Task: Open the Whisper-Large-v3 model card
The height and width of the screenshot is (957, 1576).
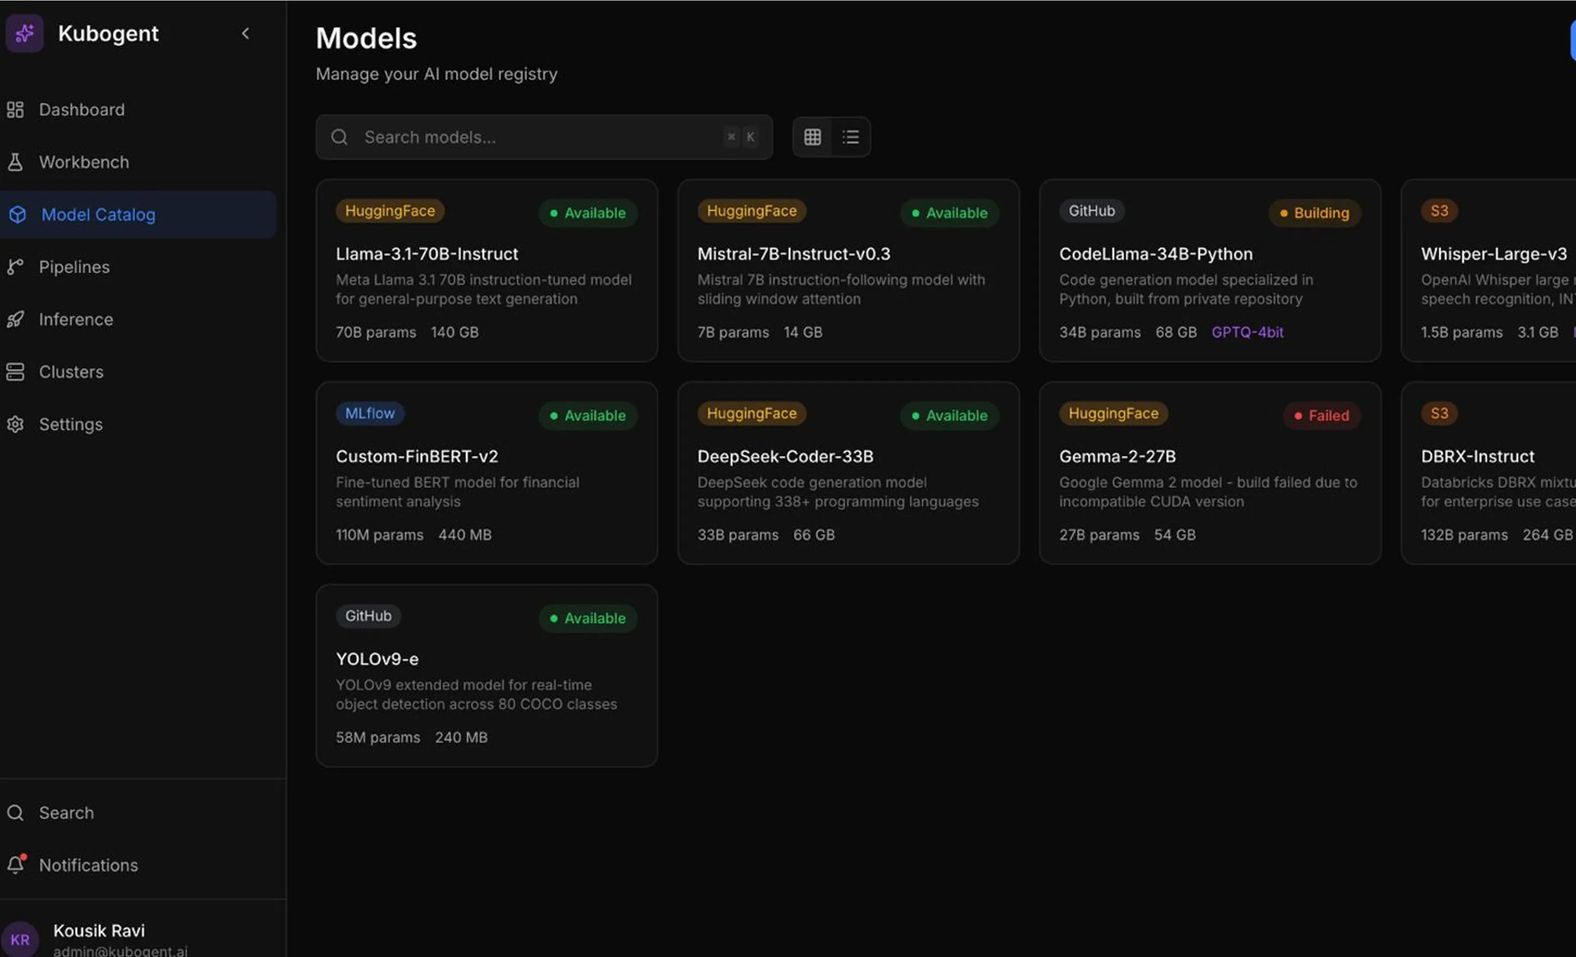Action: point(1489,271)
